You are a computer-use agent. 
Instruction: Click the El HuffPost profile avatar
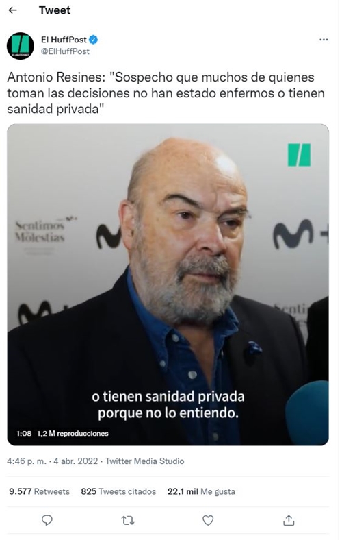click(x=21, y=46)
